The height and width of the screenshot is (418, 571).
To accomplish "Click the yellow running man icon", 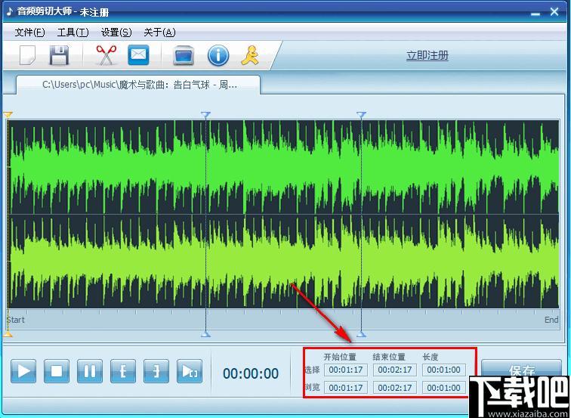I will pyautogui.click(x=250, y=55).
